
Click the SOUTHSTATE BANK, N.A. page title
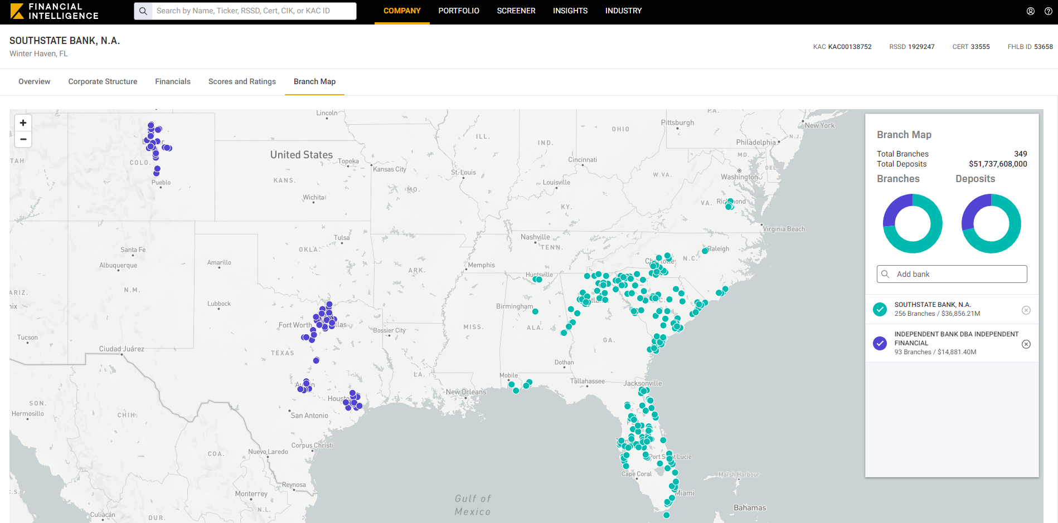tap(65, 41)
